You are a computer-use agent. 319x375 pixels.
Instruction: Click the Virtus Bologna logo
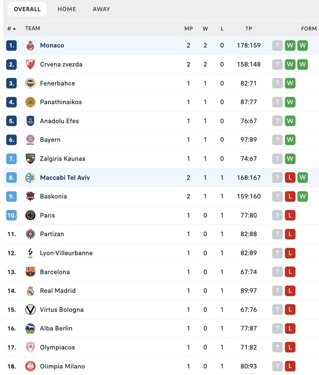tap(30, 309)
